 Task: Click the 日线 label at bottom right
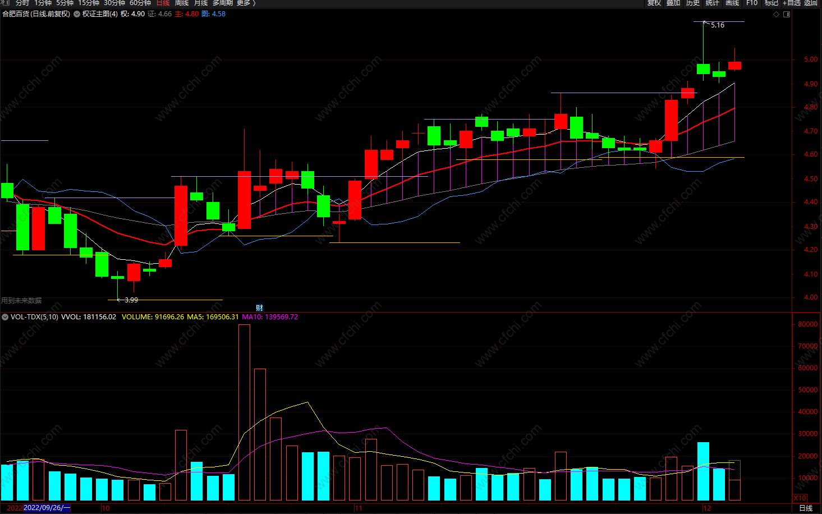806,508
